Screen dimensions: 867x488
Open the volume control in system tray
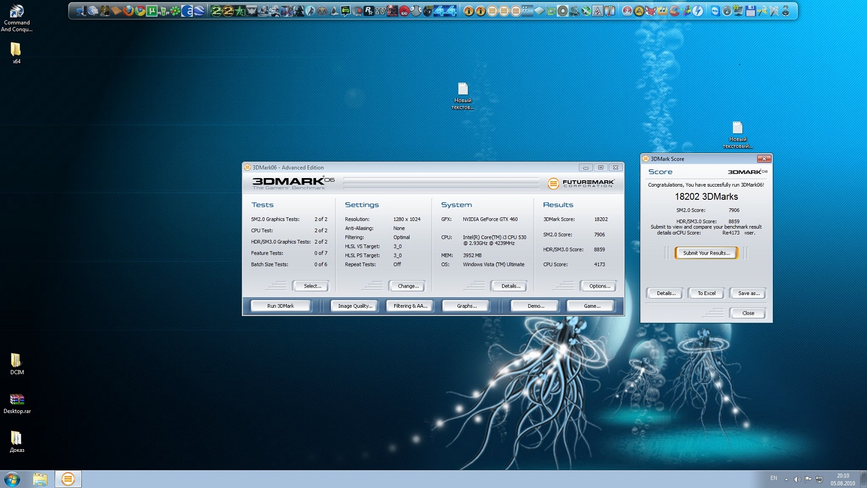(x=797, y=479)
